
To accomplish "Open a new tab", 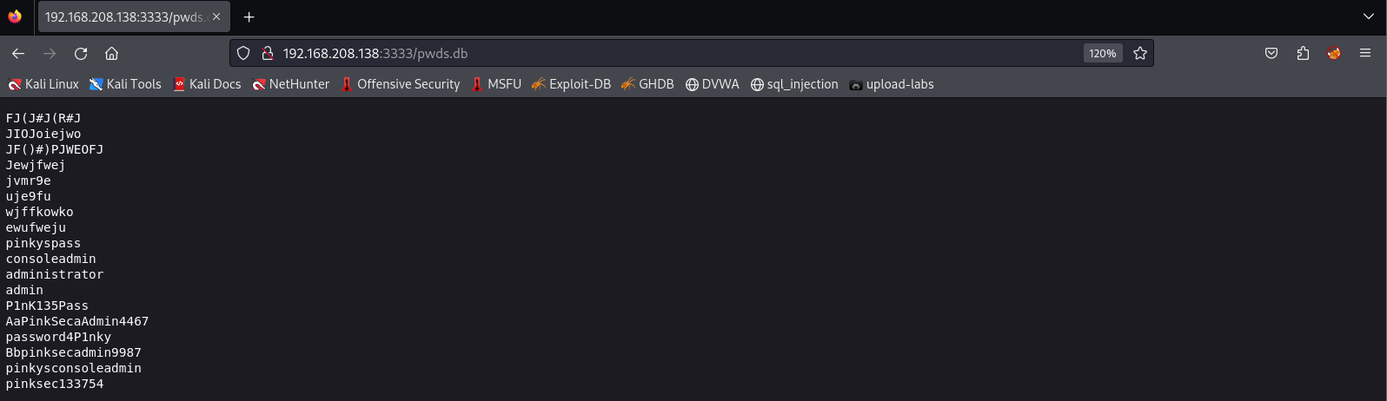I will [x=249, y=17].
